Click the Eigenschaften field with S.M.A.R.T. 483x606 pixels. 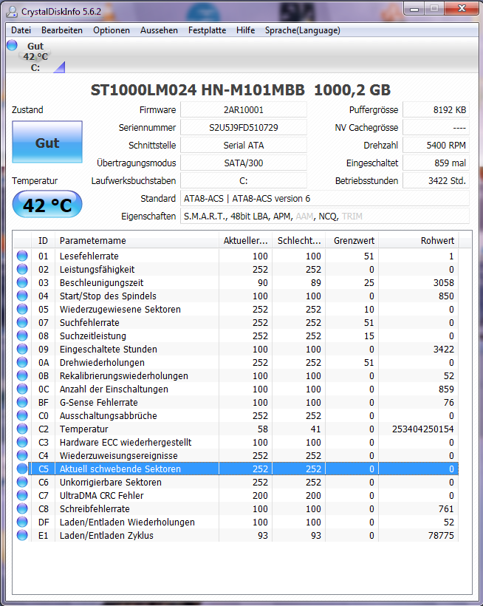pyautogui.click(x=325, y=217)
